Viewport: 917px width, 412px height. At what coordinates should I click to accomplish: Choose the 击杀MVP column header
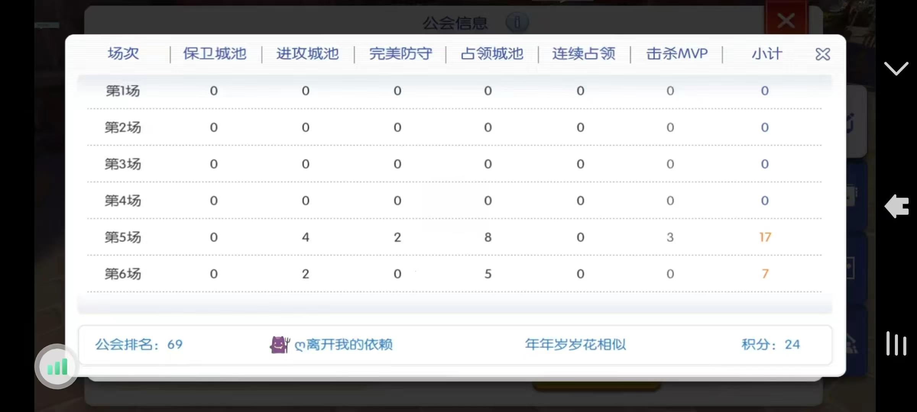click(x=677, y=54)
